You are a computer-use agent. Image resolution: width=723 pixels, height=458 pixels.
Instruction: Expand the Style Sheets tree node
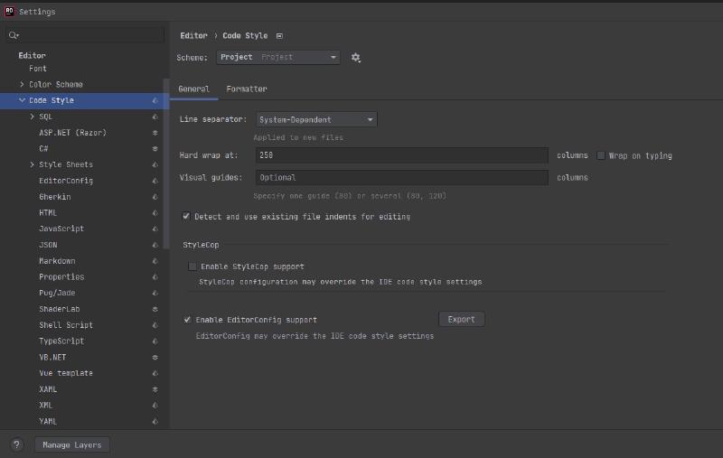(x=33, y=164)
